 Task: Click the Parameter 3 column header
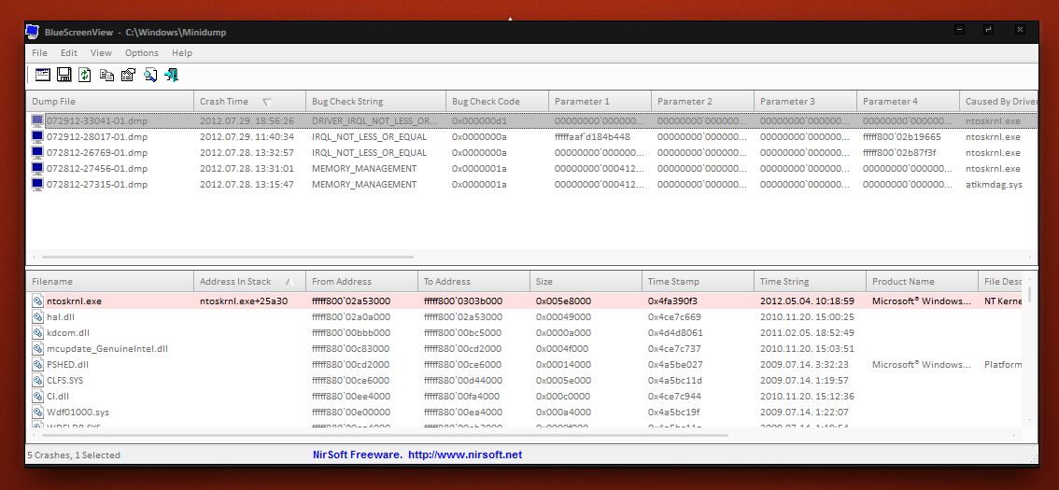(805, 101)
